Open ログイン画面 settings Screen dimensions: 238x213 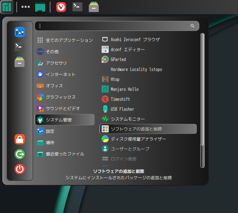point(148,159)
